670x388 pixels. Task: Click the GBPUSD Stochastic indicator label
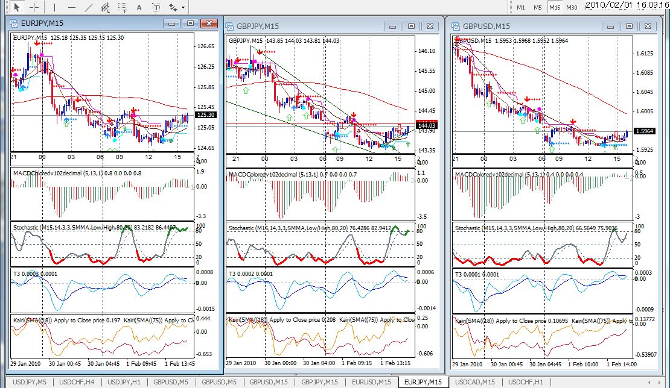(536, 228)
